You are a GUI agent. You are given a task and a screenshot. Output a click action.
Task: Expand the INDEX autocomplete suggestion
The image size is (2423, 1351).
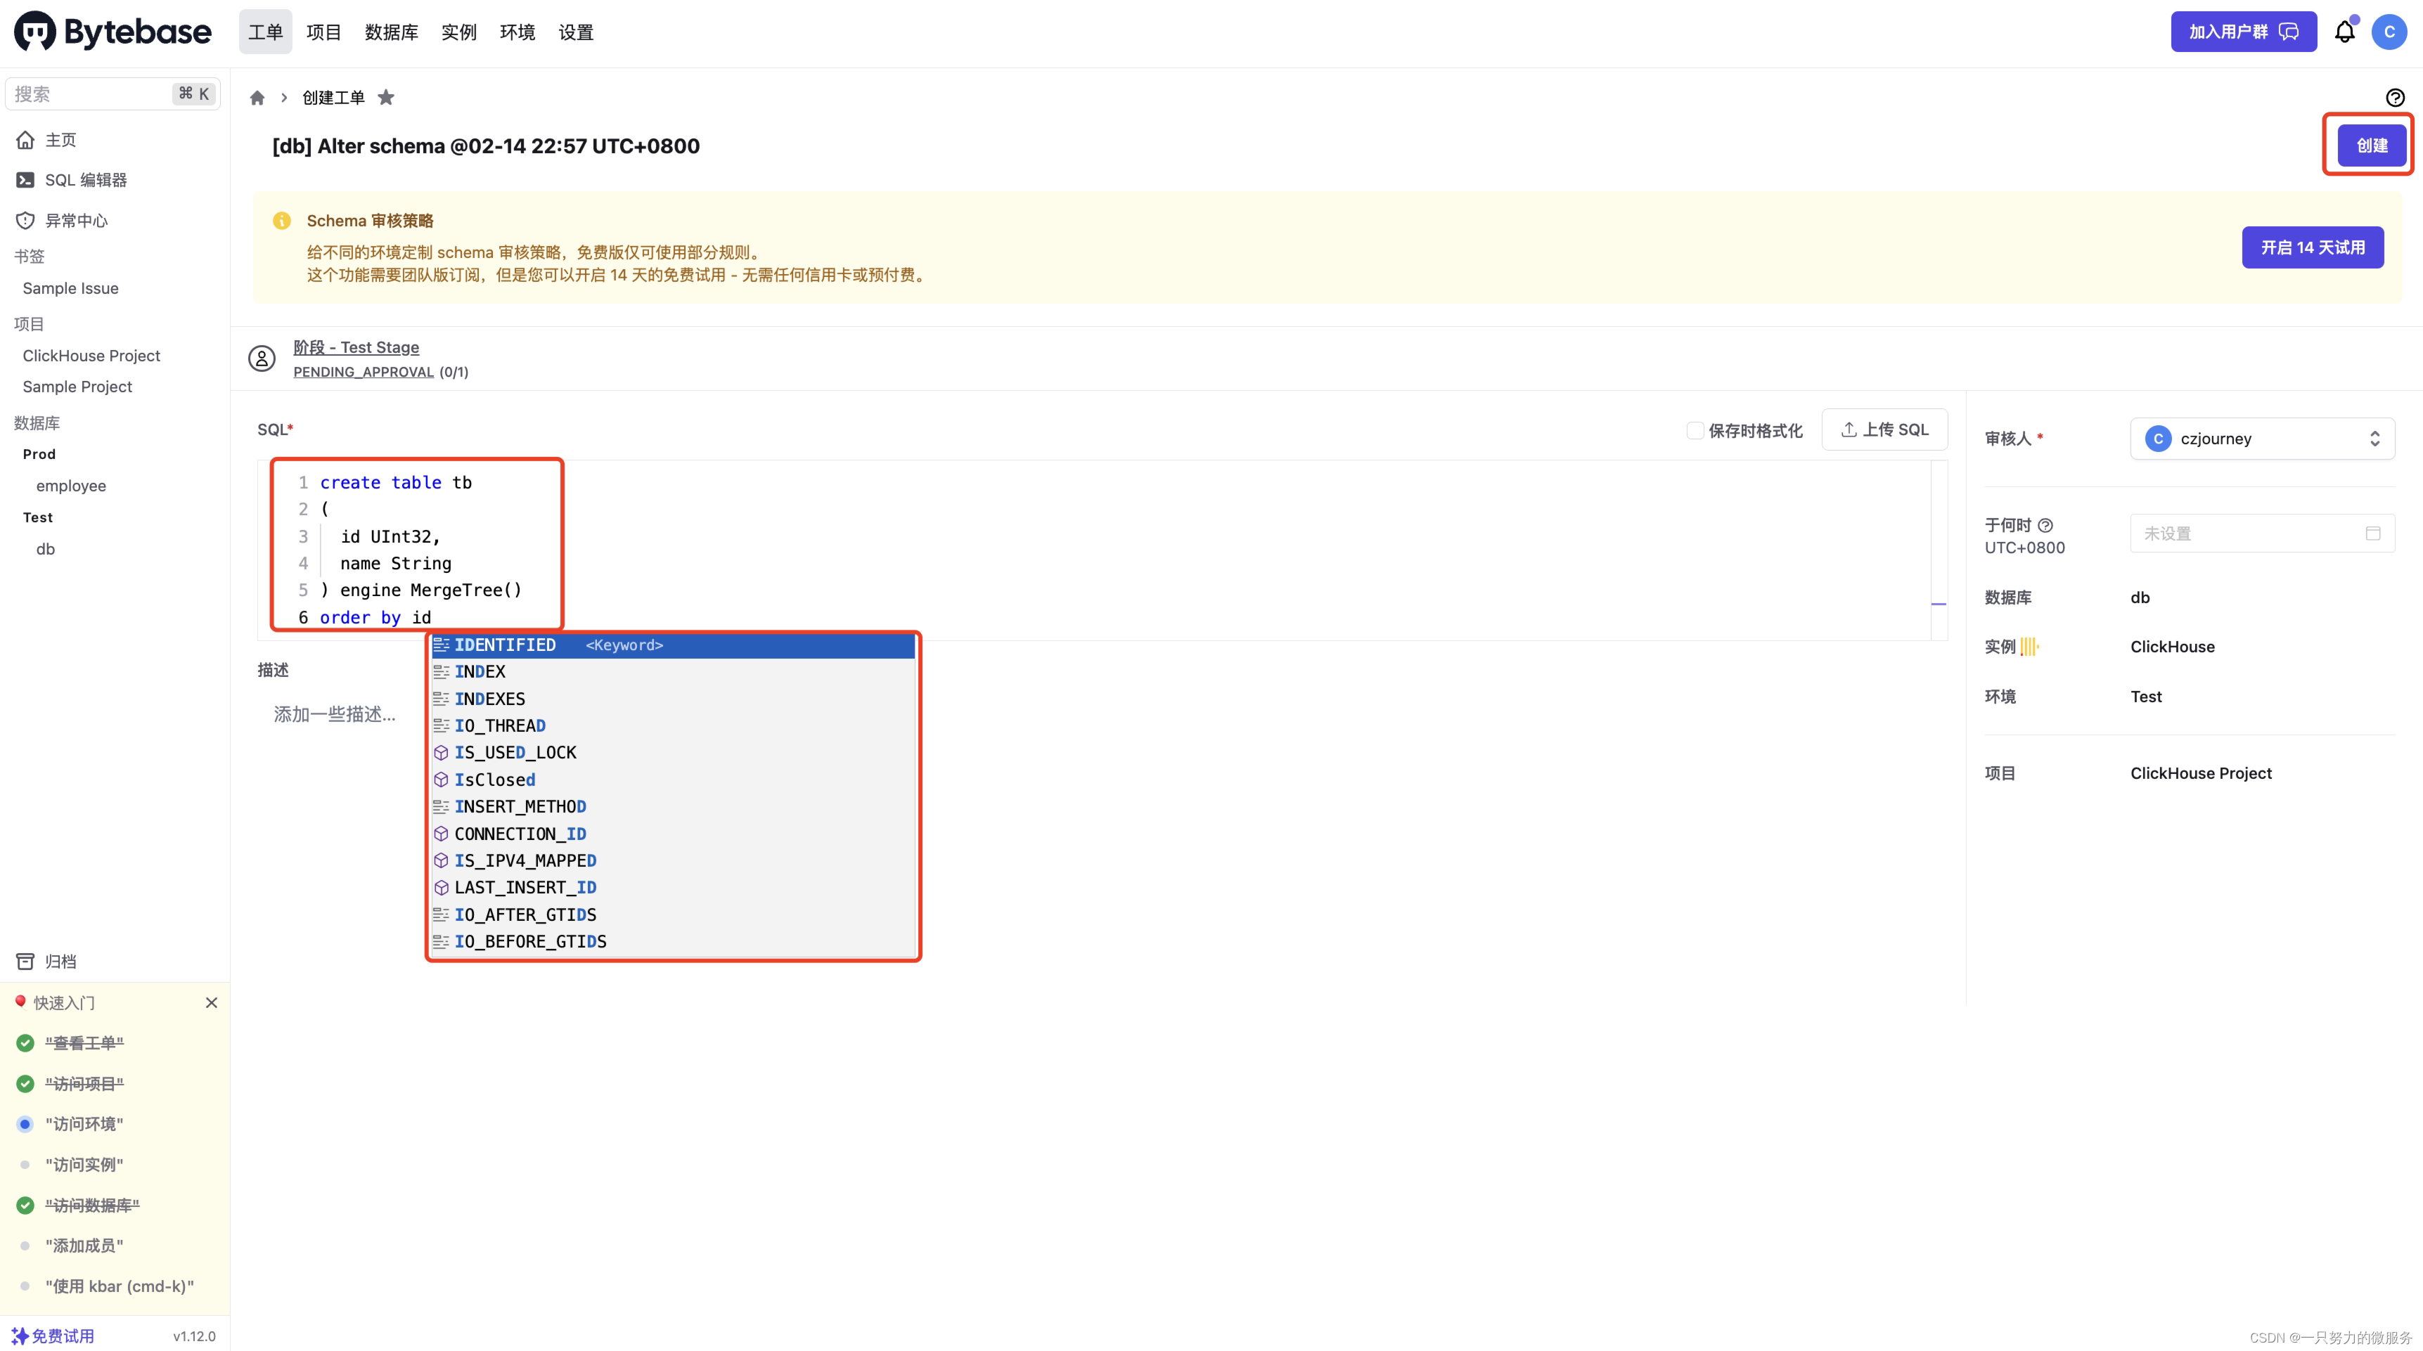point(480,671)
